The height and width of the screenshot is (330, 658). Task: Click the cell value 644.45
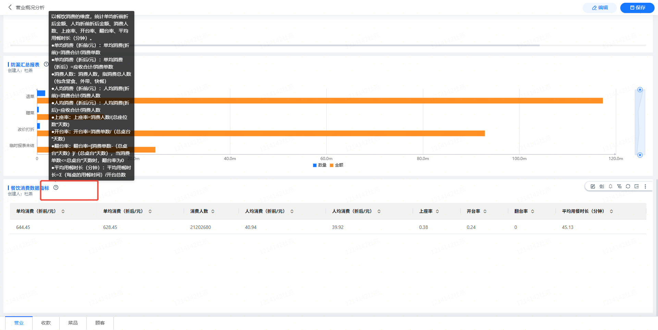point(23,227)
